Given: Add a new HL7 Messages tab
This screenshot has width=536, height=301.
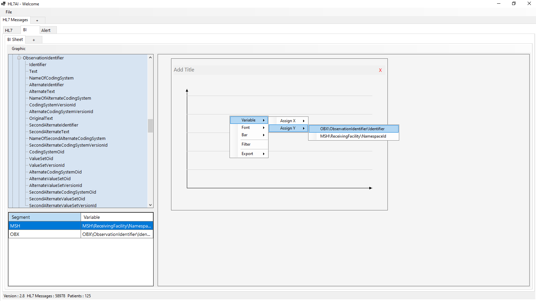Looking at the screenshot, I should (x=37, y=20).
